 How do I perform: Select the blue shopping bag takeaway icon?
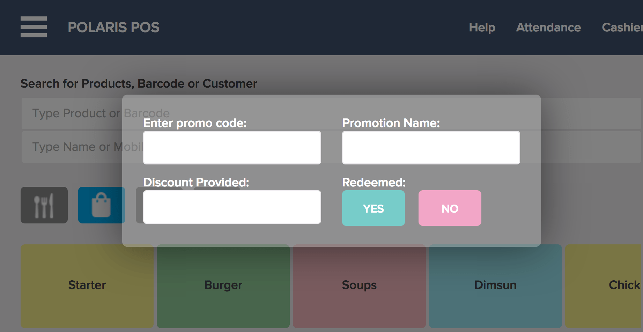[102, 205]
